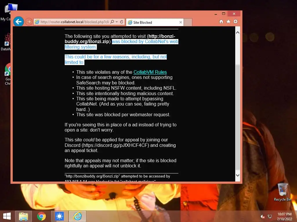297x222 pixels.
Task: Open File Explorer from the taskbar
Action: coord(23,216)
